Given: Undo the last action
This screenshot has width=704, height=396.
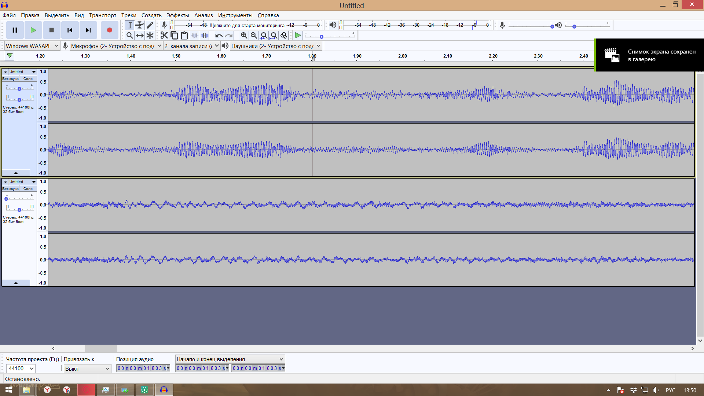Looking at the screenshot, I should [x=219, y=35].
